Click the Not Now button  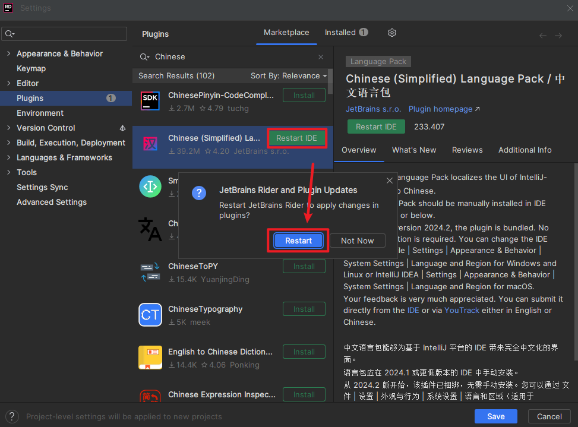click(x=357, y=241)
